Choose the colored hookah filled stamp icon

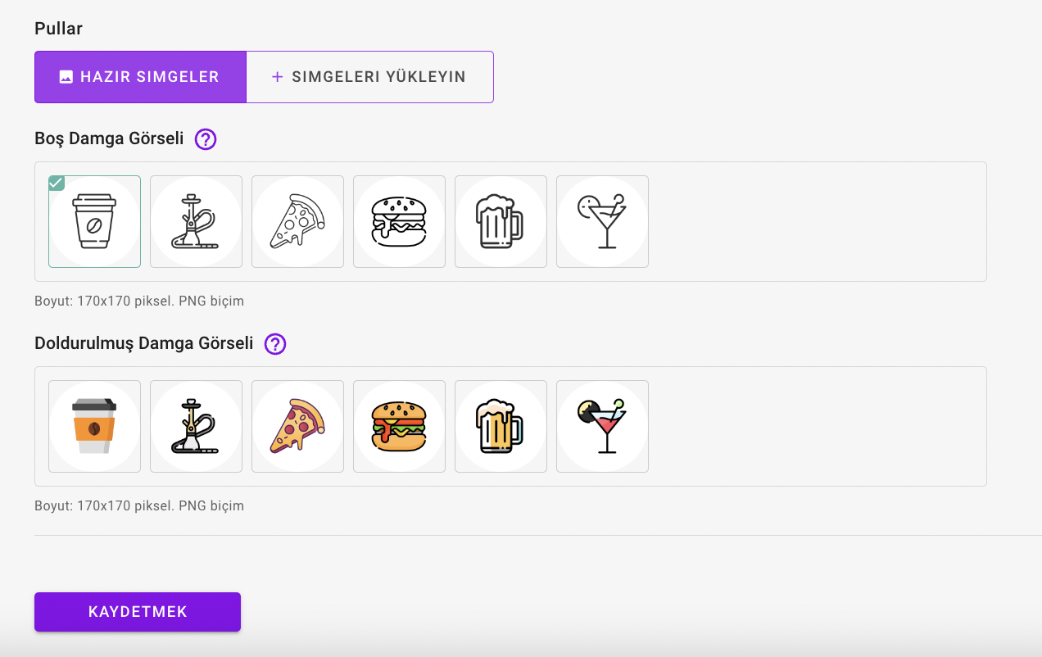pyautogui.click(x=196, y=426)
